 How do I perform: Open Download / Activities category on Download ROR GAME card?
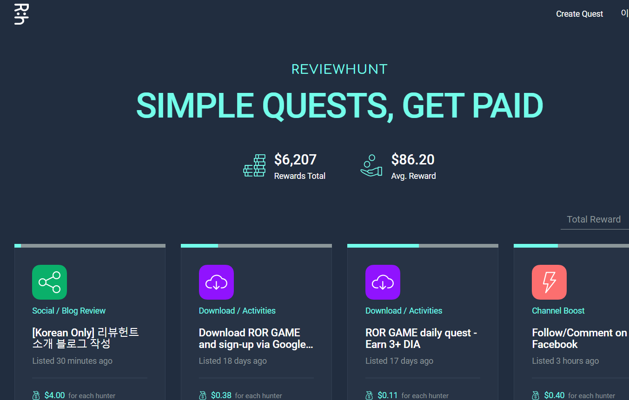click(x=237, y=311)
